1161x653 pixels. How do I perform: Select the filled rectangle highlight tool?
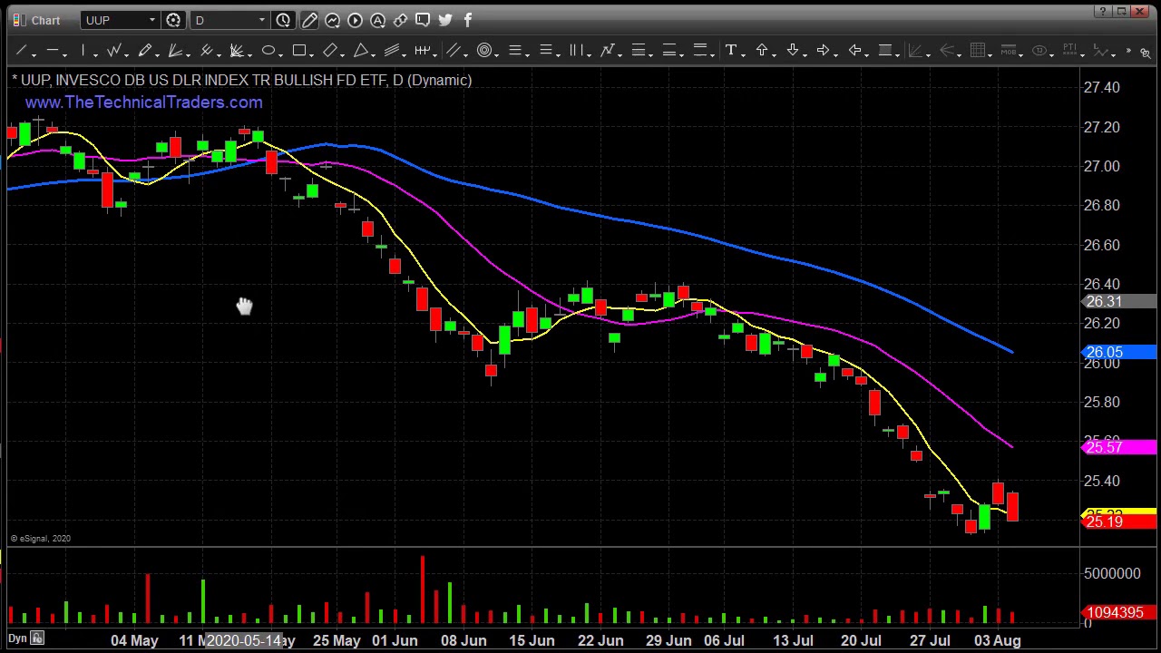[x=885, y=51]
